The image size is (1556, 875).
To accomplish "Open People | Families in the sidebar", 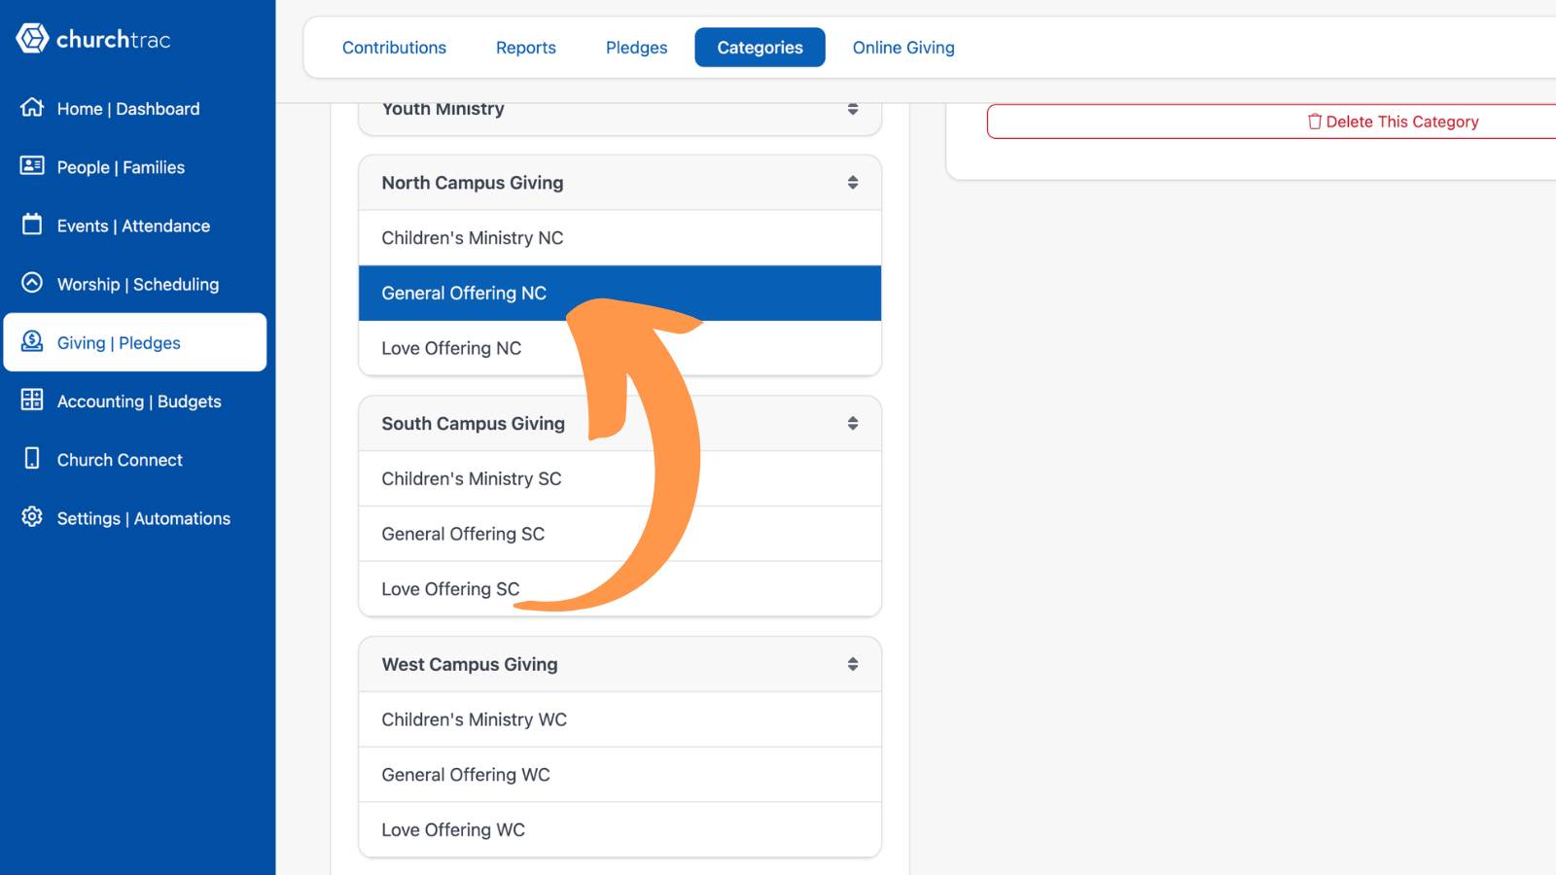I will [135, 167].
